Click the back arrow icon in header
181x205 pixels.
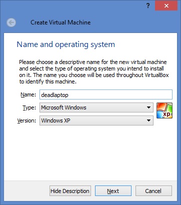11,22
